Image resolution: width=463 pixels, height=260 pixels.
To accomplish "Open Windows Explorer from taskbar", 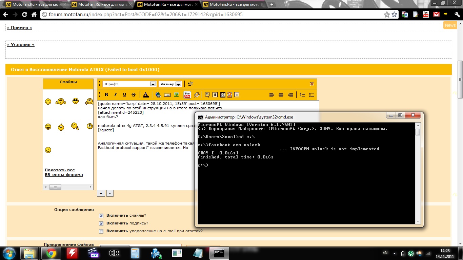I will tap(29, 253).
